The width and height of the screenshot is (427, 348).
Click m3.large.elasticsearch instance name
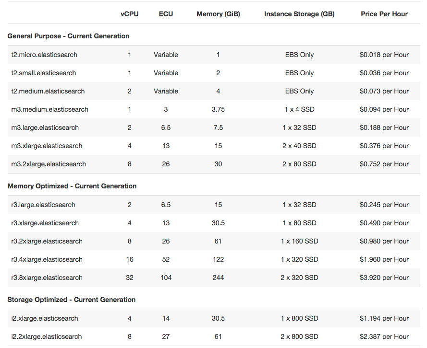click(45, 128)
